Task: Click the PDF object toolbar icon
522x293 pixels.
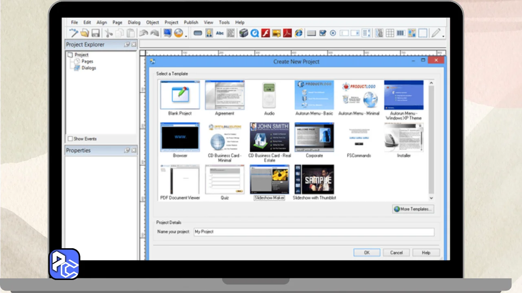Action: (288, 33)
